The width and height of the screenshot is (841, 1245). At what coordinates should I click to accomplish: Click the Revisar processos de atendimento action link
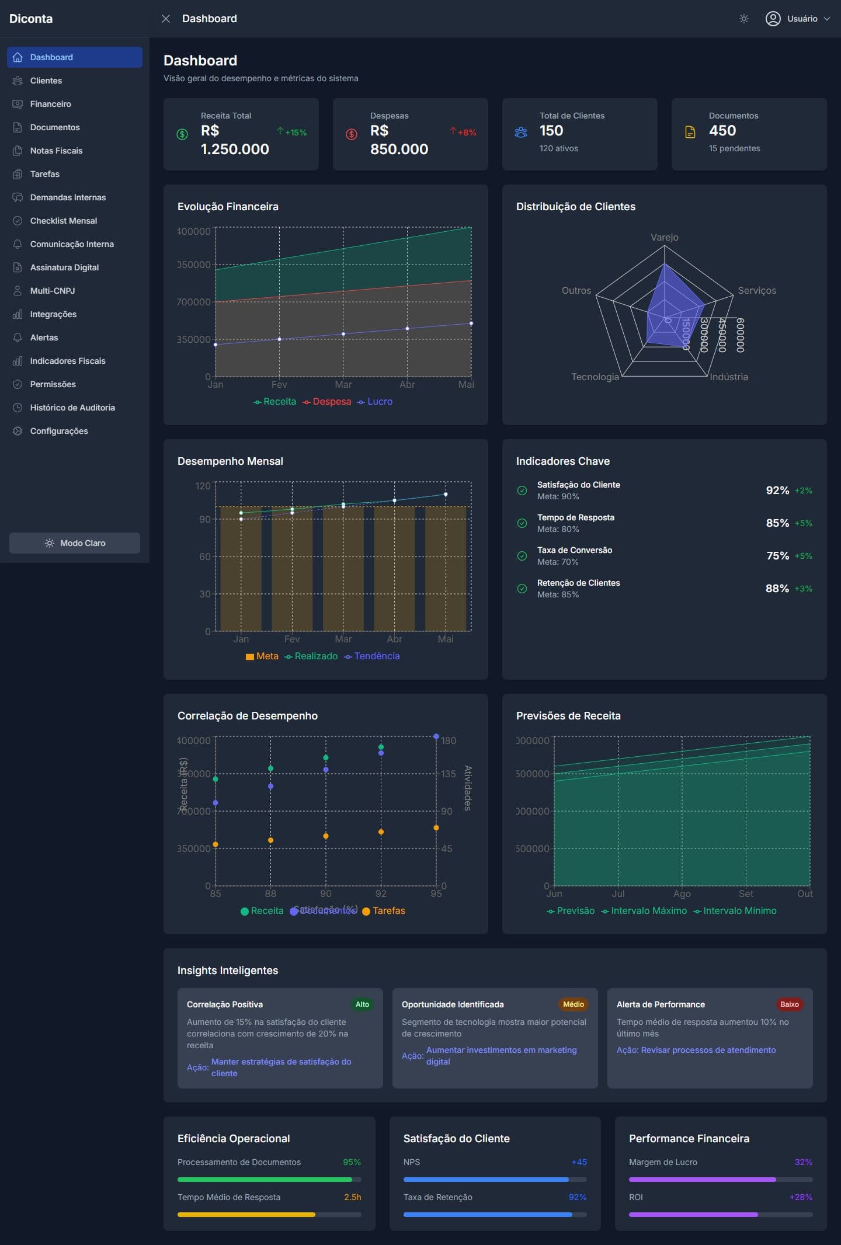(708, 1050)
